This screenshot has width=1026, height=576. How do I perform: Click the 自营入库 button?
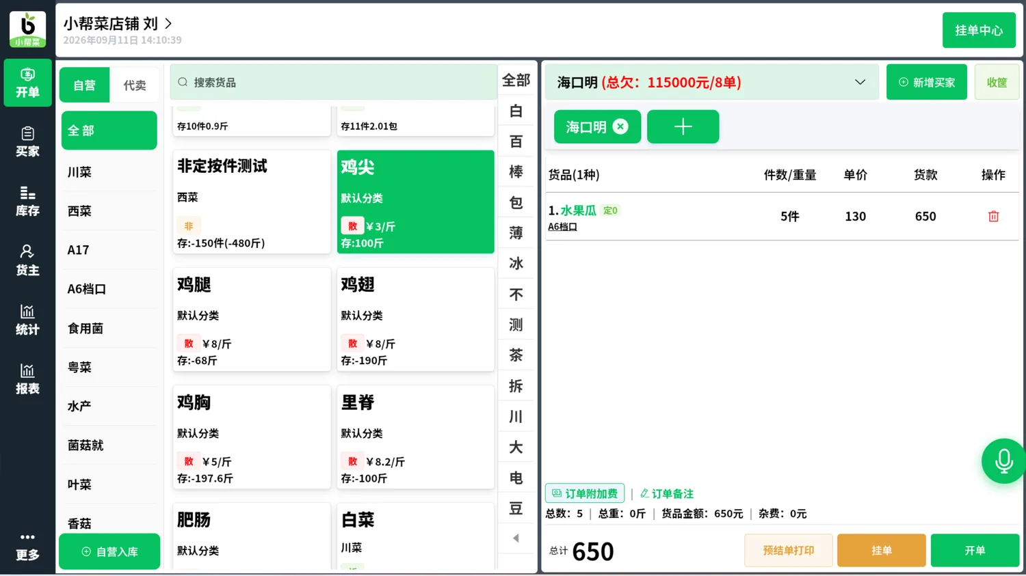109,551
